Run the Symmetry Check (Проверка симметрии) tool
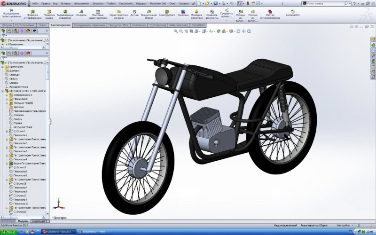This screenshot has height=235, width=376. tap(196, 15)
